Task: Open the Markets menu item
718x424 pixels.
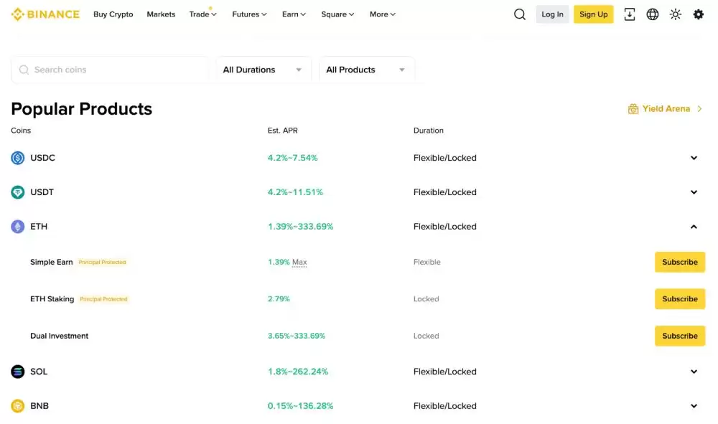Action: click(161, 14)
